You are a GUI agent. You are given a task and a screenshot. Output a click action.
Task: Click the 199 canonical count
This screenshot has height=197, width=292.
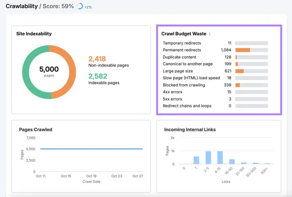[228, 64]
